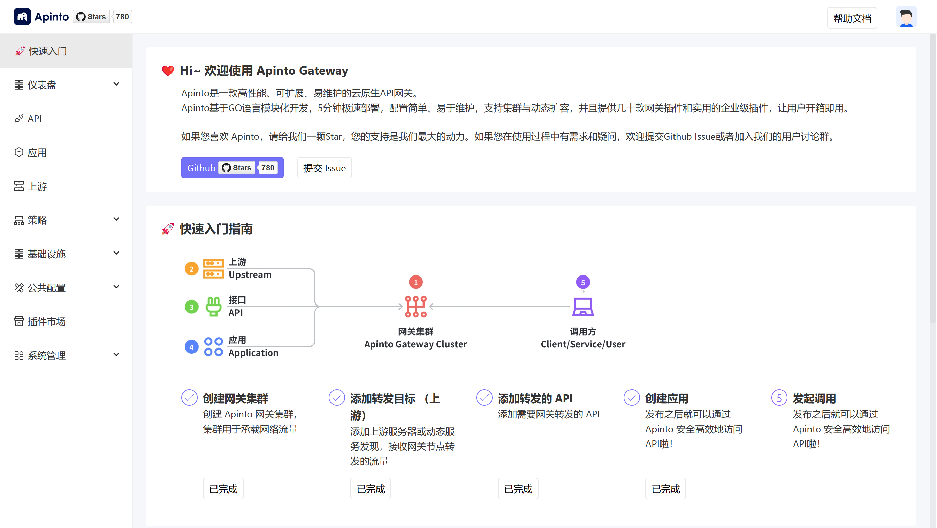Click the rocket icon by 快速入门指南 heading
The height and width of the screenshot is (528, 937).
pyautogui.click(x=168, y=229)
